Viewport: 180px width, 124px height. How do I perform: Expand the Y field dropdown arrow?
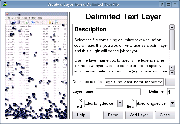(172, 103)
